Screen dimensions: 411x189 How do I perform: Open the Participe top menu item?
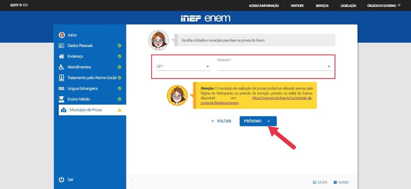pyautogui.click(x=297, y=5)
